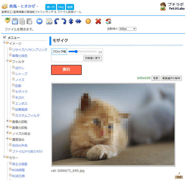Open the 推奨 tab
Screen dimensions: 186x180
pos(70,7)
